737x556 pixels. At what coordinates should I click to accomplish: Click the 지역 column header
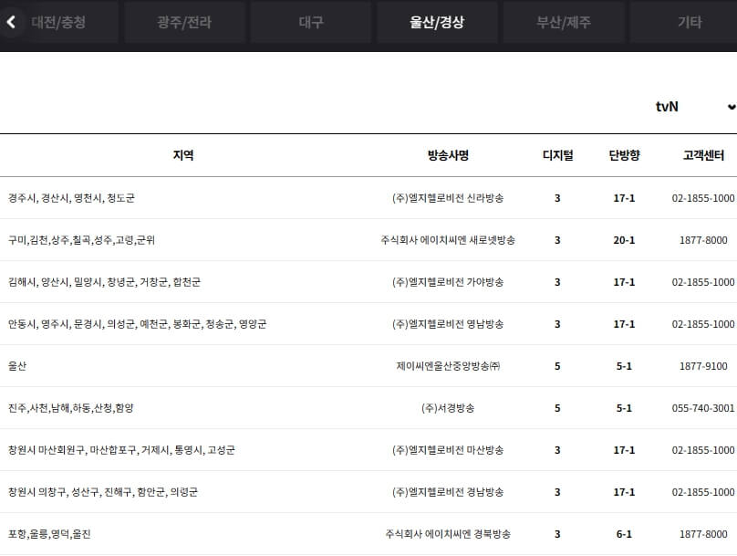[x=183, y=155]
